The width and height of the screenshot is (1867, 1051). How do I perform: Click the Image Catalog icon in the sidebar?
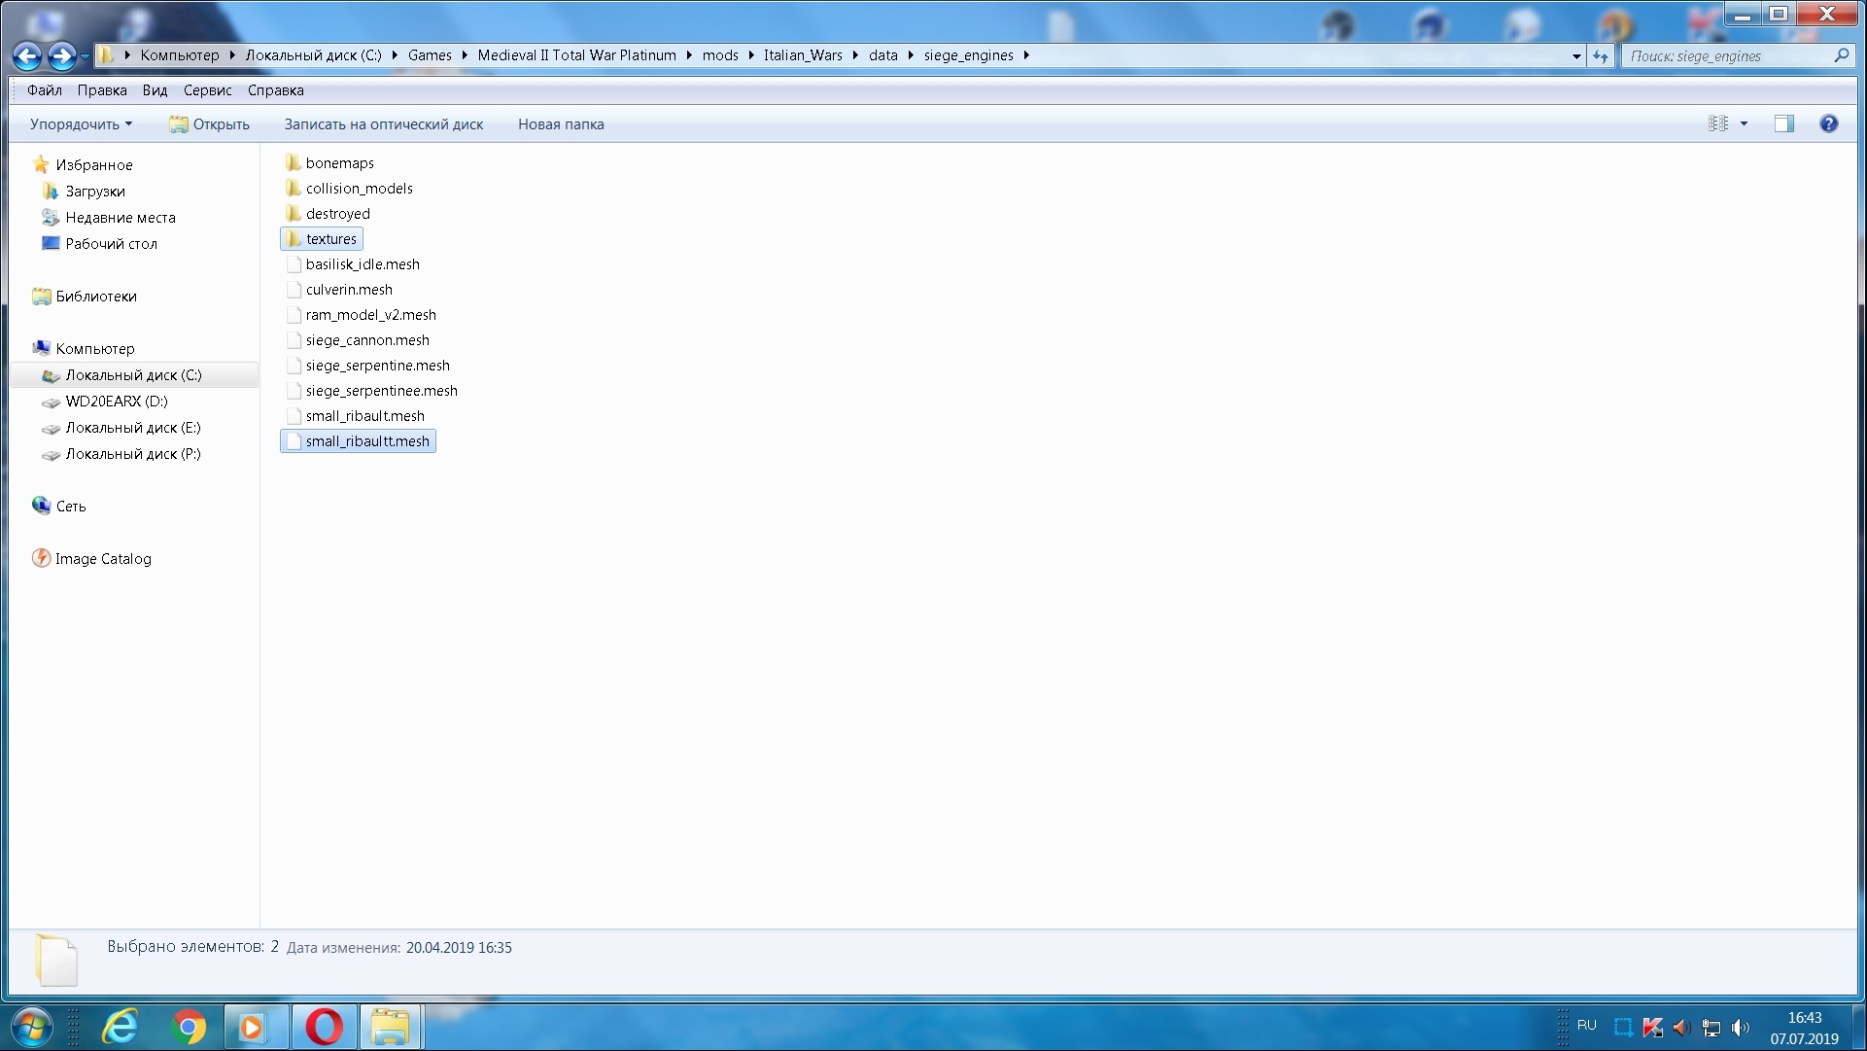[41, 558]
